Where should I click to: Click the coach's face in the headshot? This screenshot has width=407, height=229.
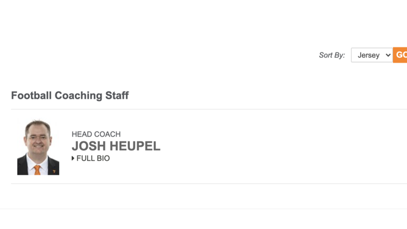(38, 140)
